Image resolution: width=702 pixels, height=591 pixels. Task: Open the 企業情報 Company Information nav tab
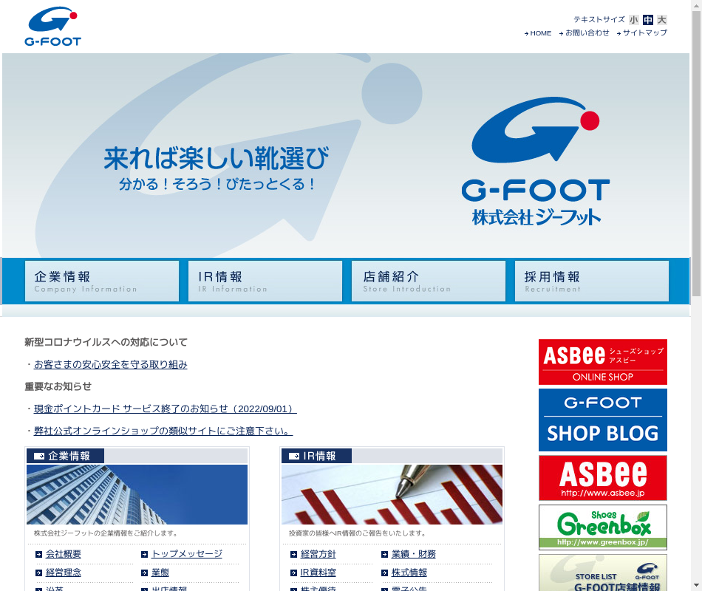pos(102,281)
